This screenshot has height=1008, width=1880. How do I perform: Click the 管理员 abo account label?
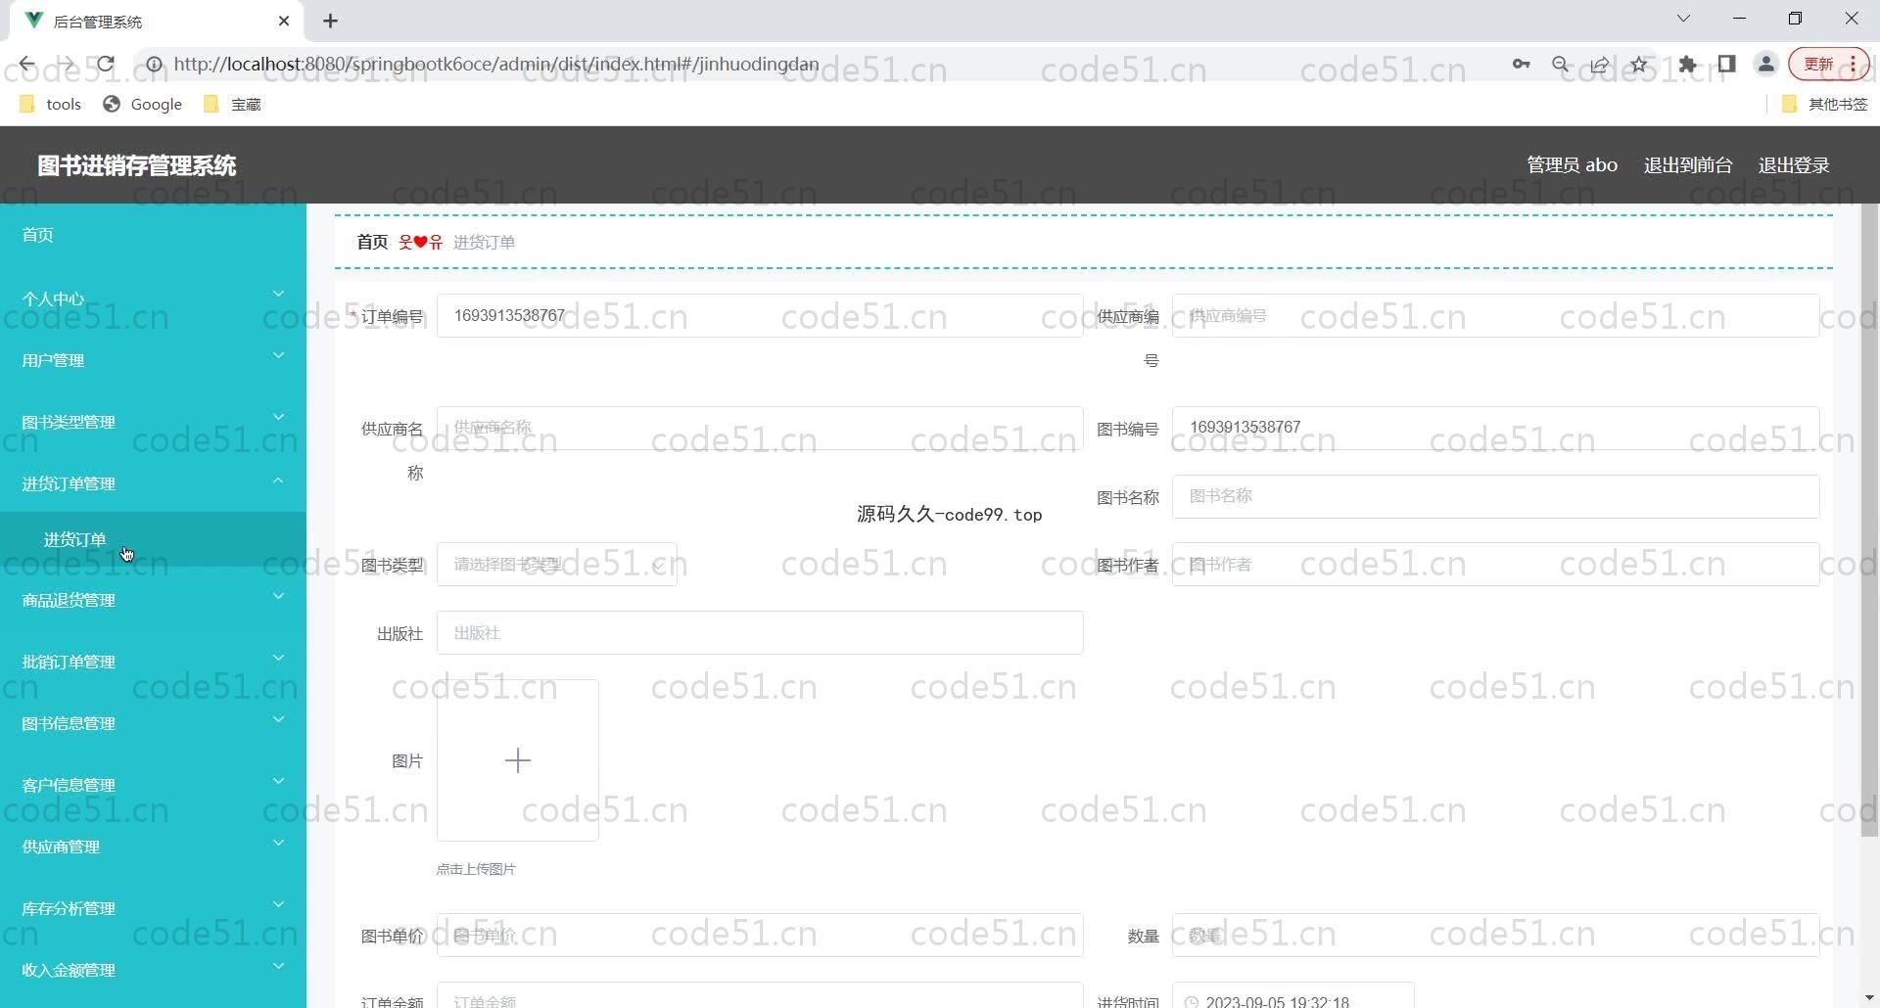[1572, 165]
